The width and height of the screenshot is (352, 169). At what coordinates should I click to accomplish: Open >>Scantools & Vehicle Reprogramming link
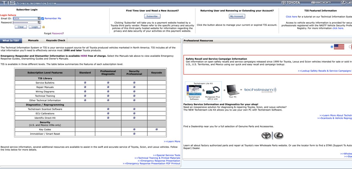pyautogui.click(x=335, y=118)
